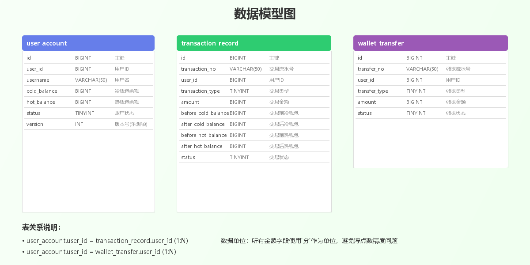Click the id field in transaction_record table

[x=183, y=58]
